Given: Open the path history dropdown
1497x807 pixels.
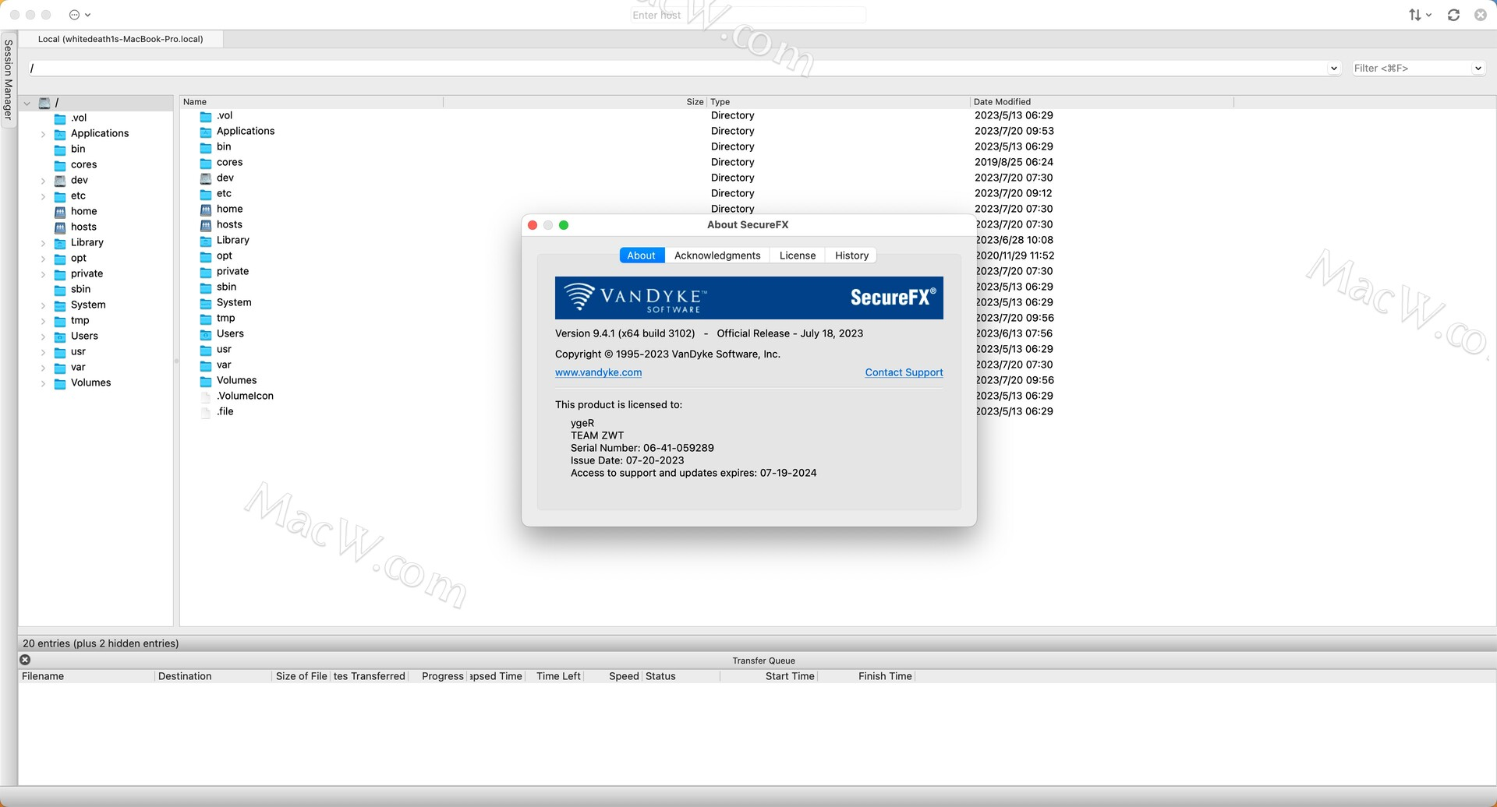Looking at the screenshot, I should pyautogui.click(x=1333, y=69).
